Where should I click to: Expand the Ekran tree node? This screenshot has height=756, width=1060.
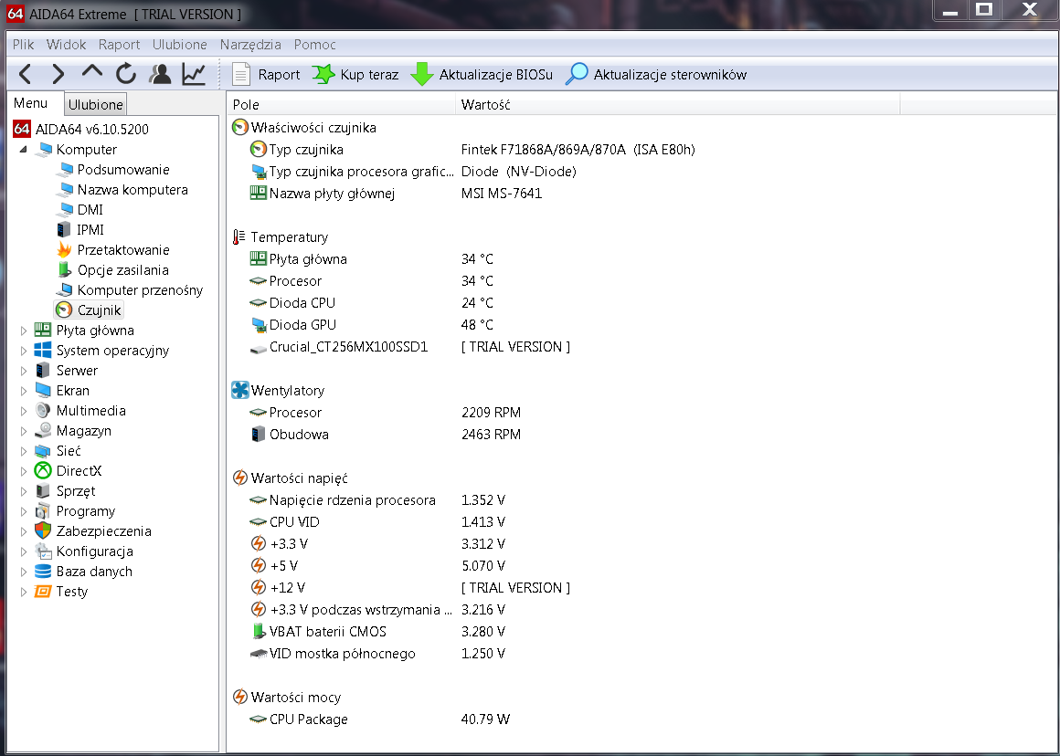tap(23, 391)
